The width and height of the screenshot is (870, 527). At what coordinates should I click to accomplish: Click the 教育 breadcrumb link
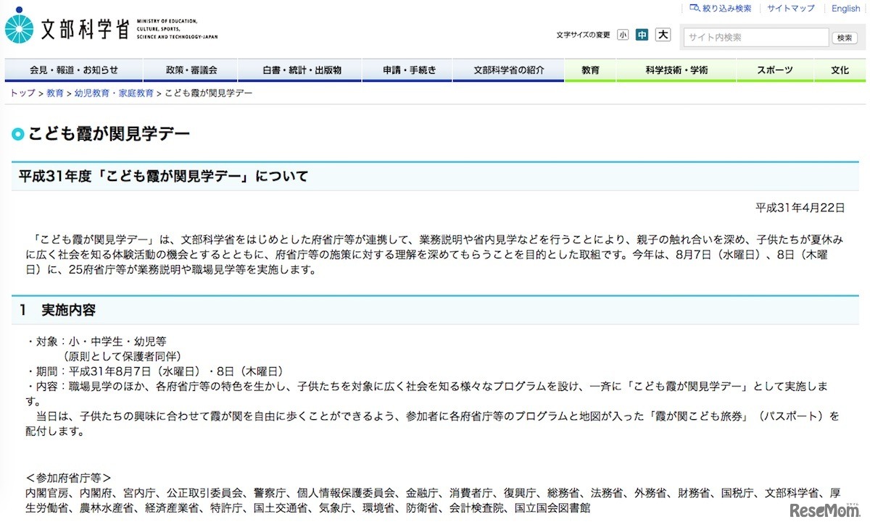coord(54,93)
